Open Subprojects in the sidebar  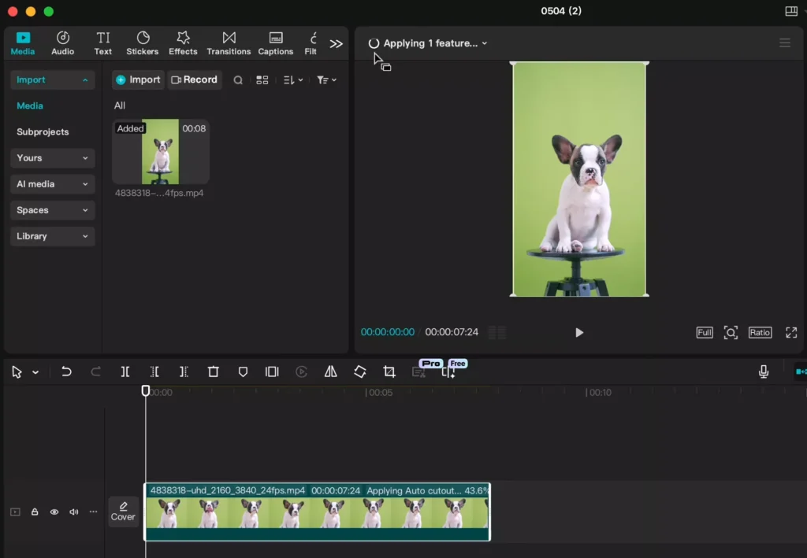(x=43, y=132)
